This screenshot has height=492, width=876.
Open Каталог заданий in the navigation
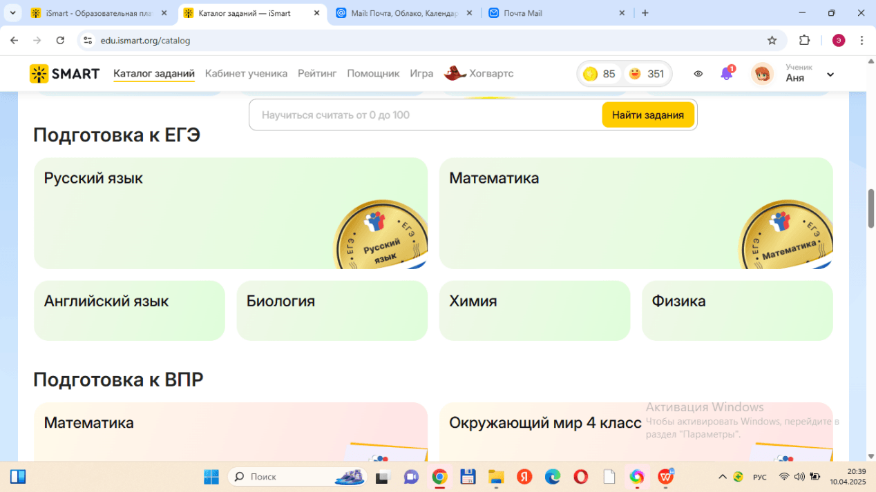(154, 74)
